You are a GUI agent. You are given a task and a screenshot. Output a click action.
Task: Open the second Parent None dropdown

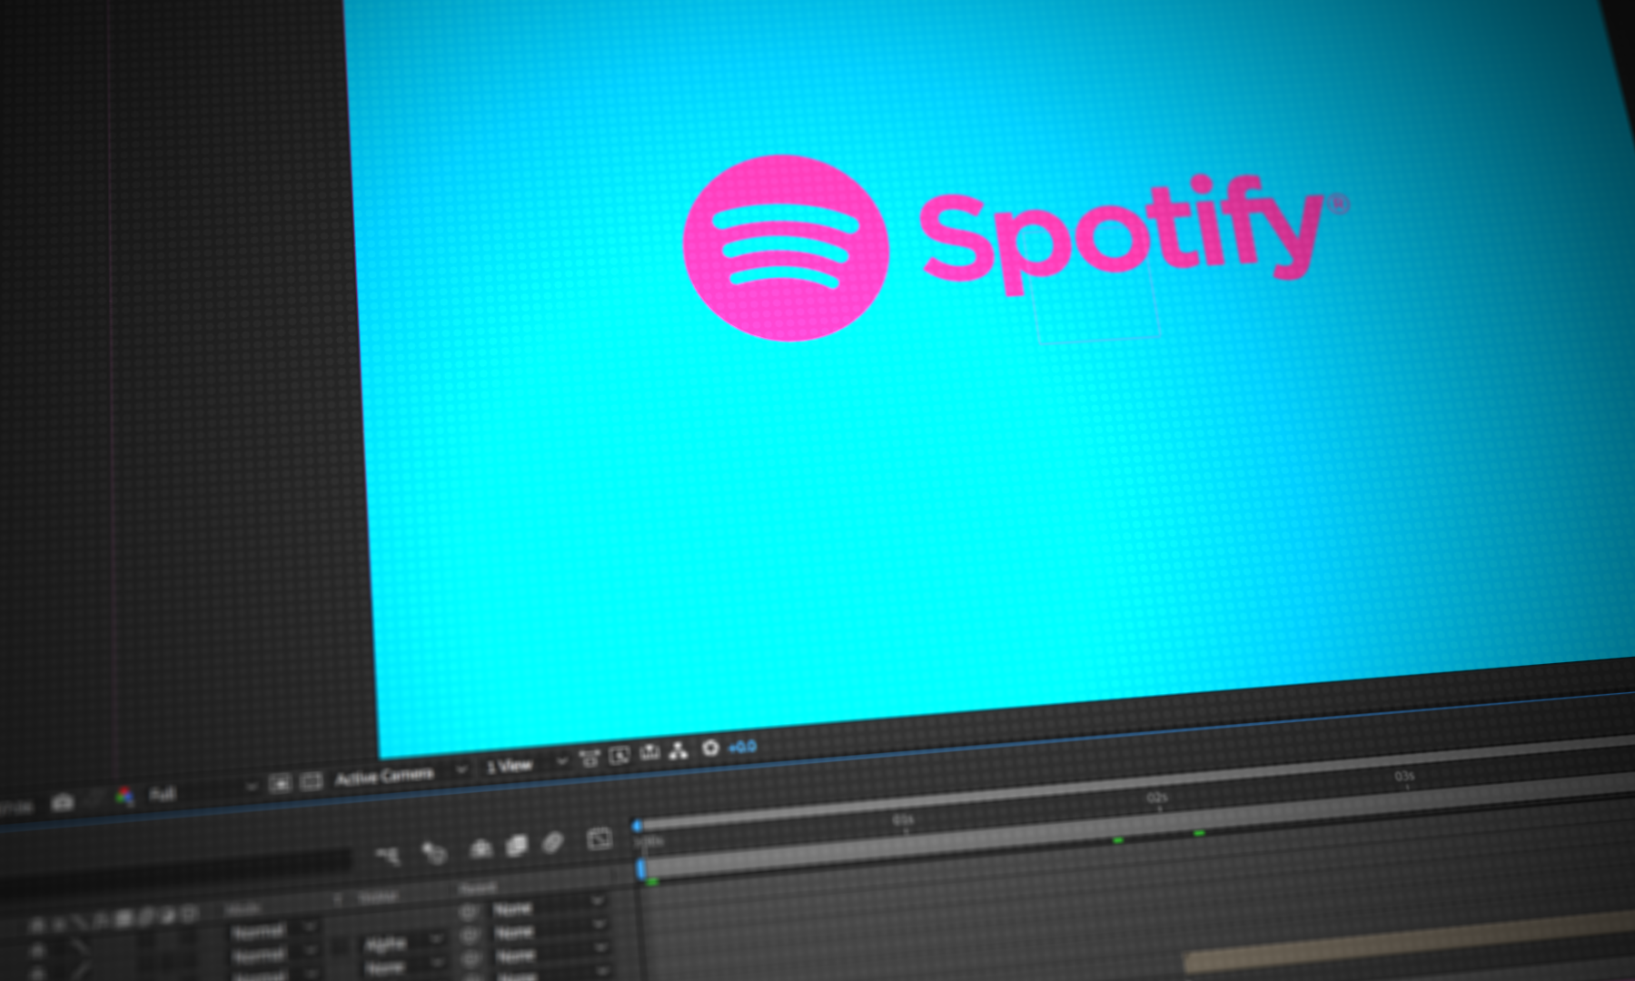coord(550,931)
